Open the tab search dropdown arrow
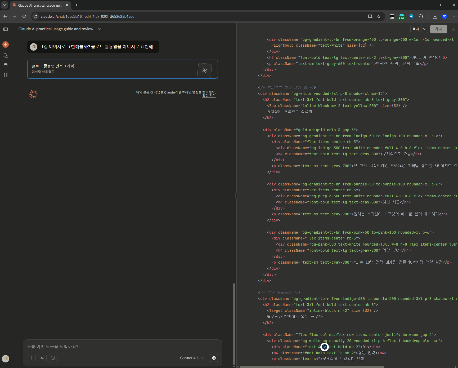The width and height of the screenshot is (458, 368). tap(5, 5)
